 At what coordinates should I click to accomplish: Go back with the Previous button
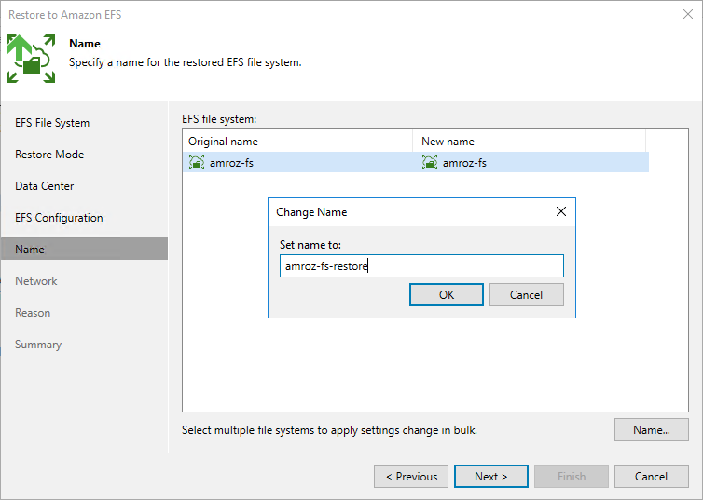pyautogui.click(x=411, y=477)
